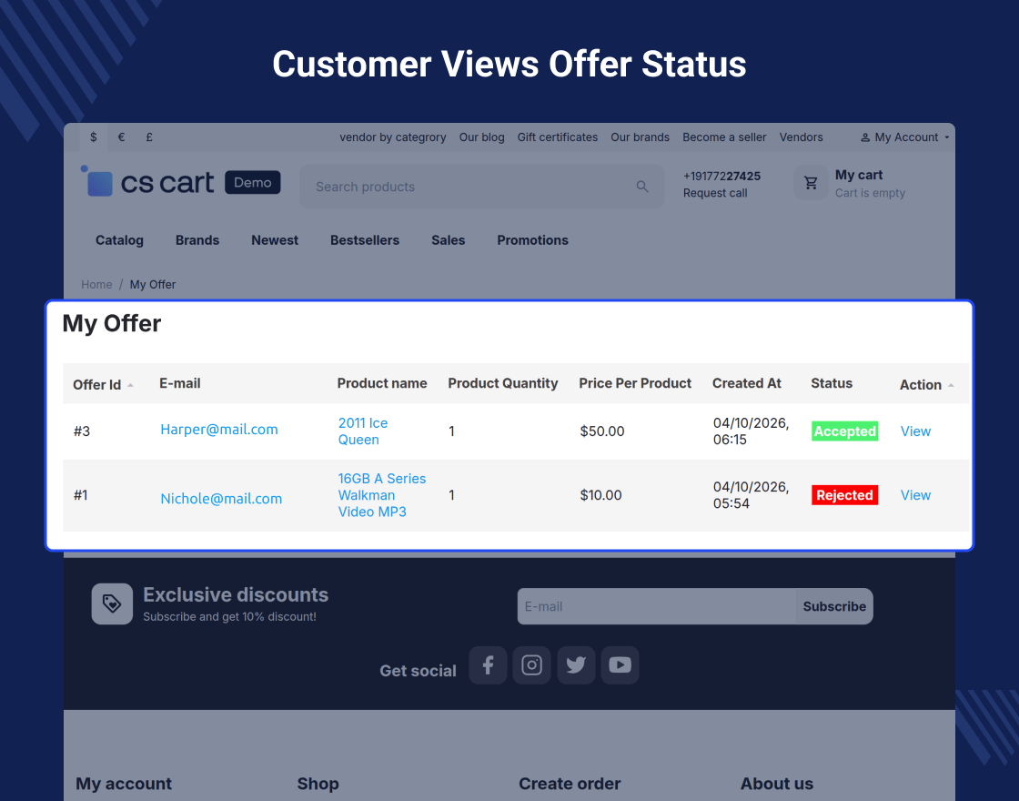This screenshot has width=1019, height=801.
Task: Click the Nichole@mail.com email link
Action: click(221, 499)
